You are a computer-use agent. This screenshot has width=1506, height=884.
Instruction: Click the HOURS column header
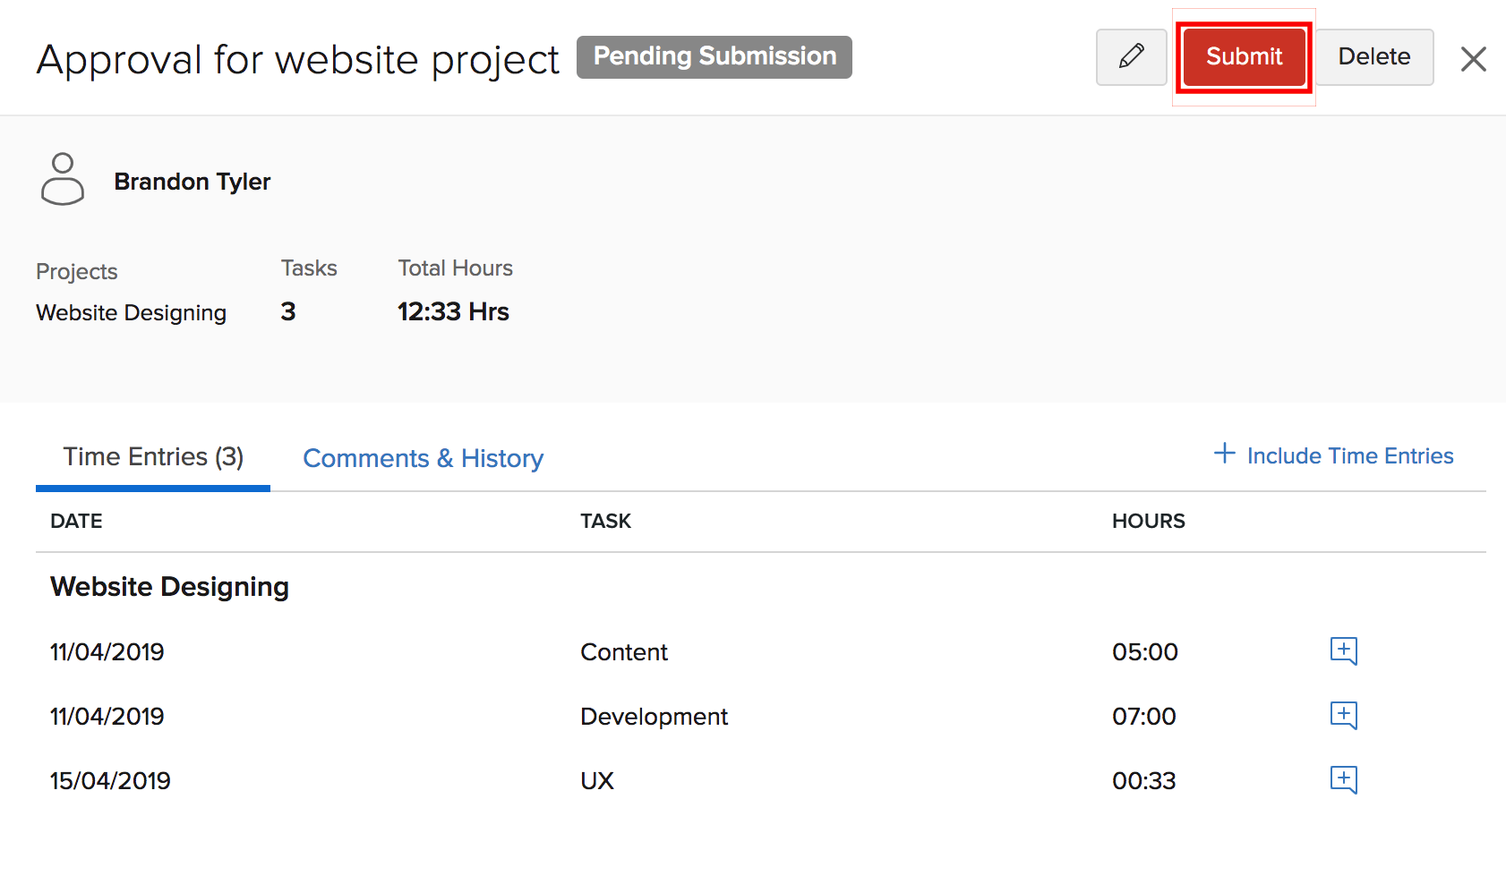tap(1148, 521)
